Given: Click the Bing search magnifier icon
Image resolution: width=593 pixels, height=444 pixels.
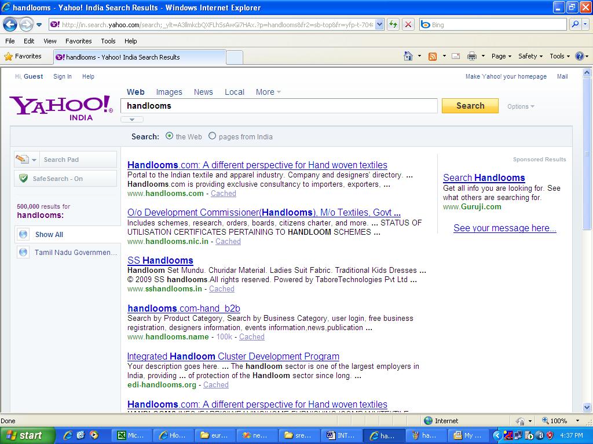Looking at the screenshot, I should [x=575, y=24].
